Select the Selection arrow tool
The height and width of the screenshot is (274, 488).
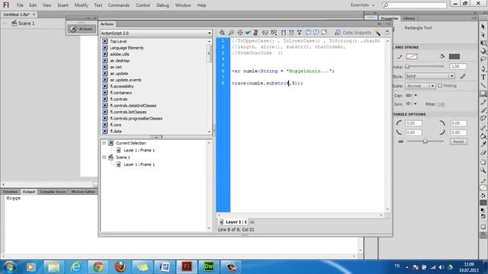pyautogui.click(x=483, y=27)
